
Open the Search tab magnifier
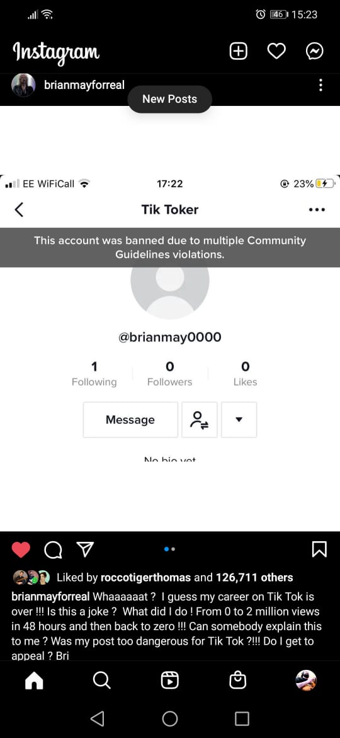click(101, 680)
